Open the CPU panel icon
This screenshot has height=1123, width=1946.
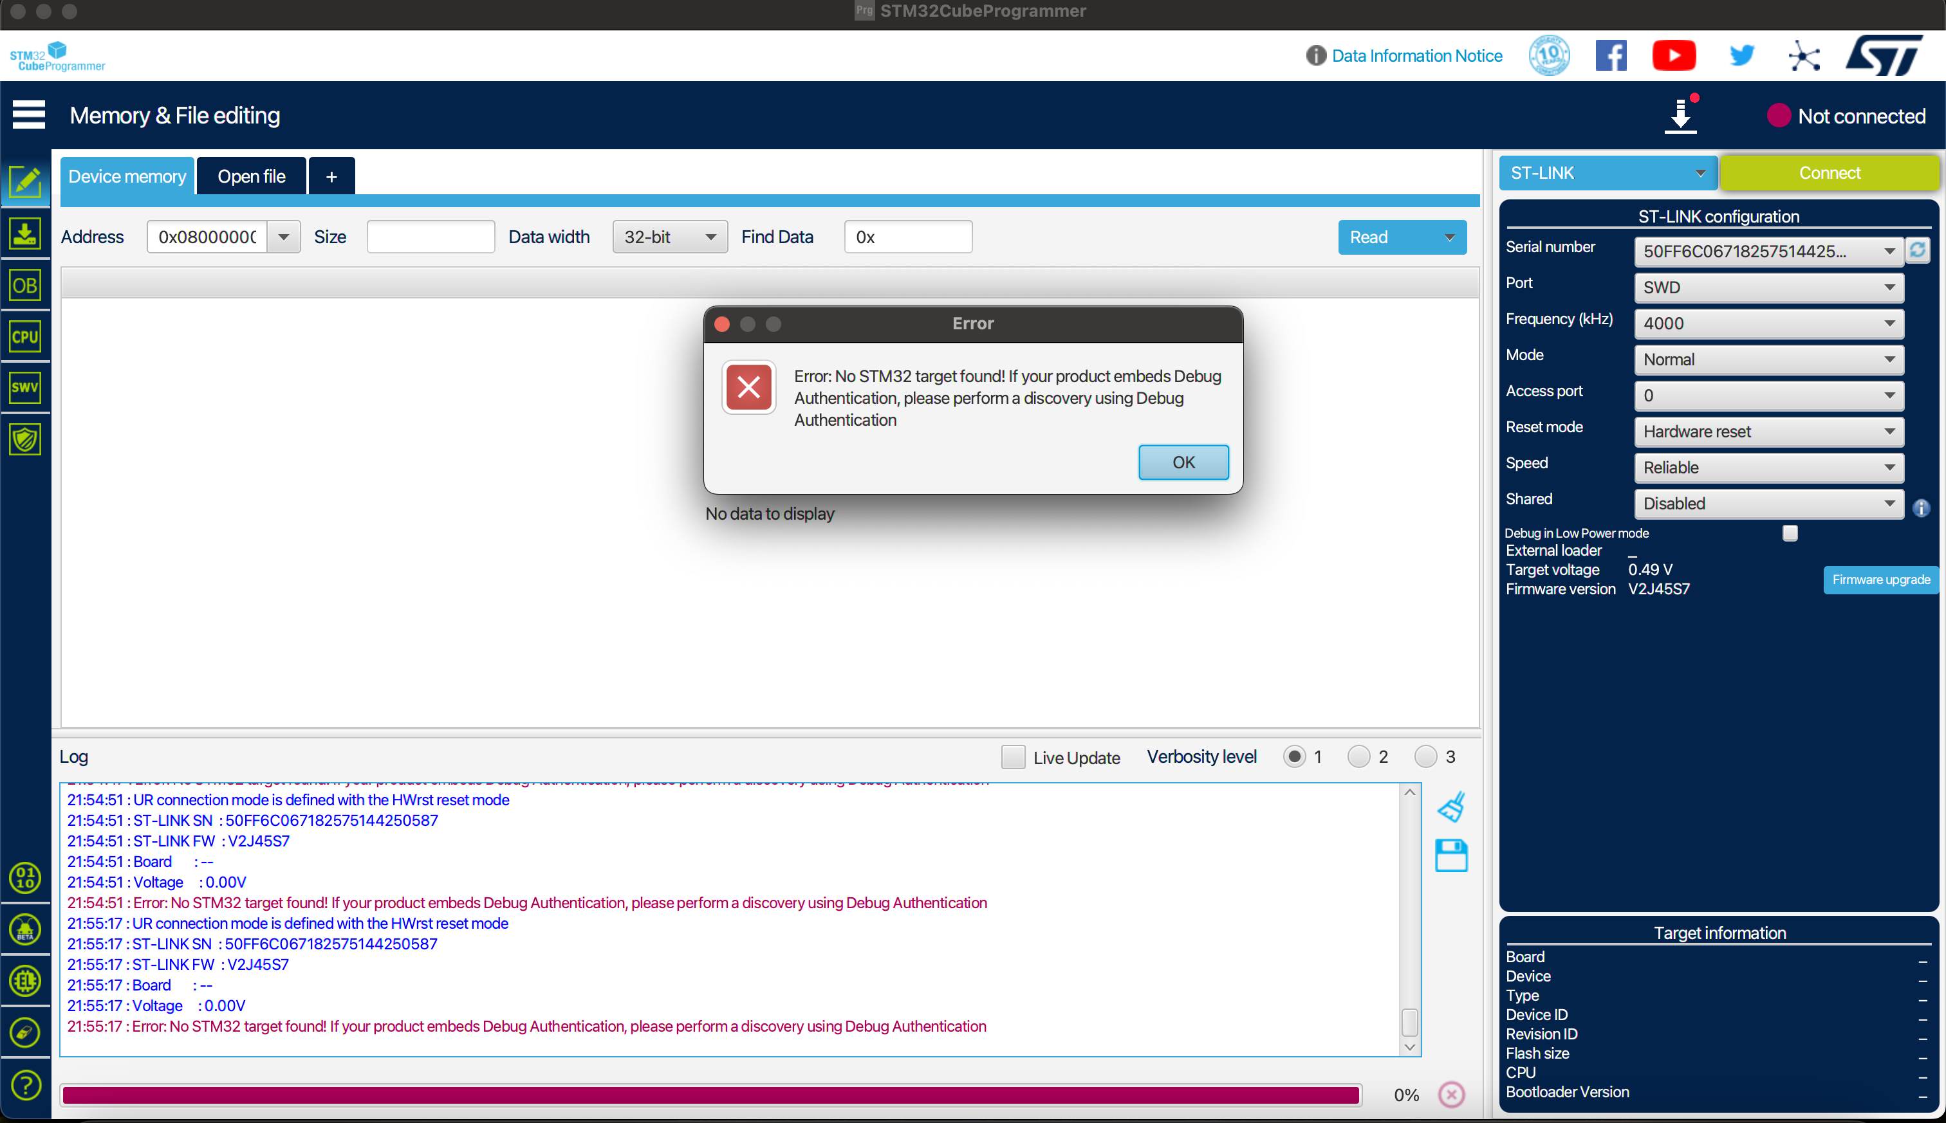24,337
